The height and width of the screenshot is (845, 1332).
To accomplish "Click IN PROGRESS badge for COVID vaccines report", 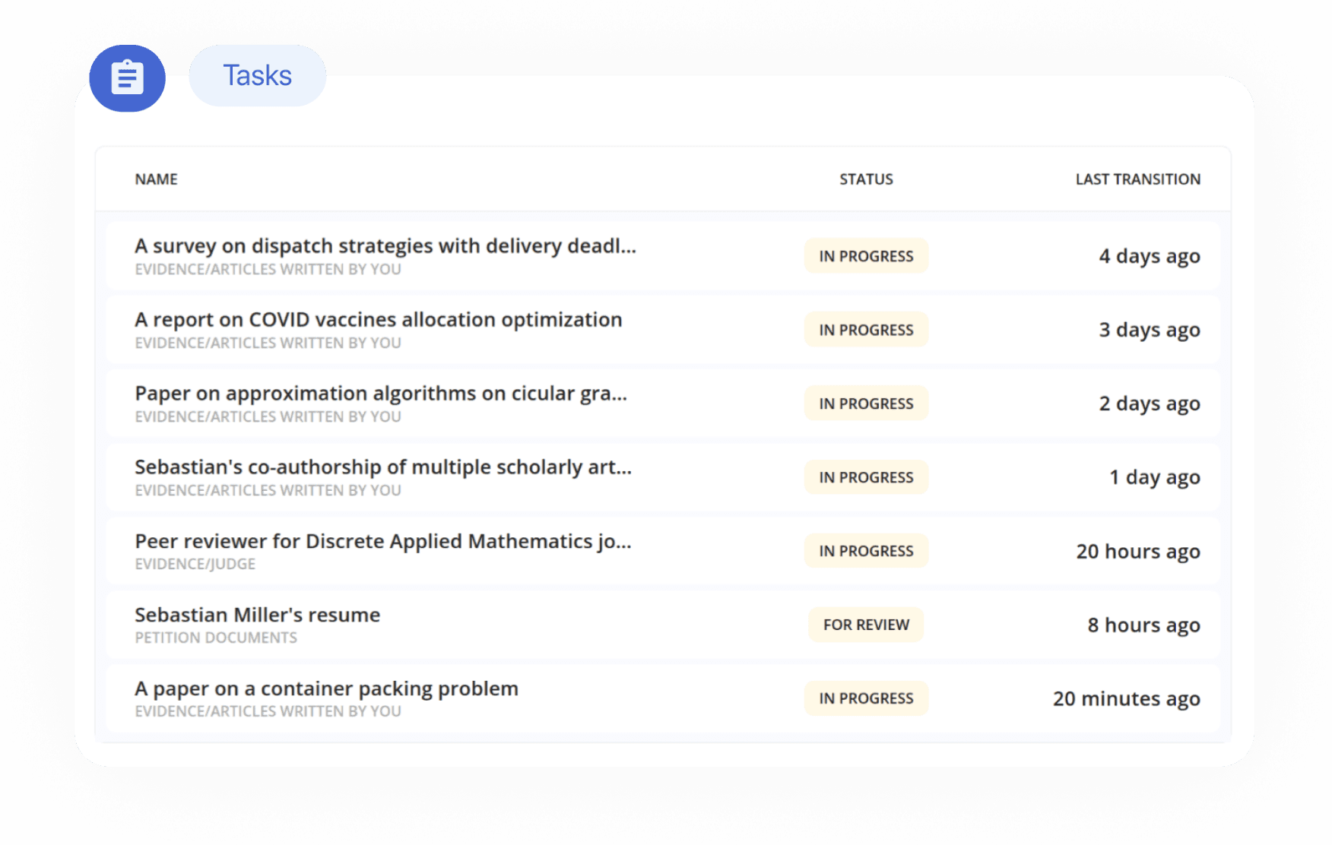I will click(x=866, y=330).
